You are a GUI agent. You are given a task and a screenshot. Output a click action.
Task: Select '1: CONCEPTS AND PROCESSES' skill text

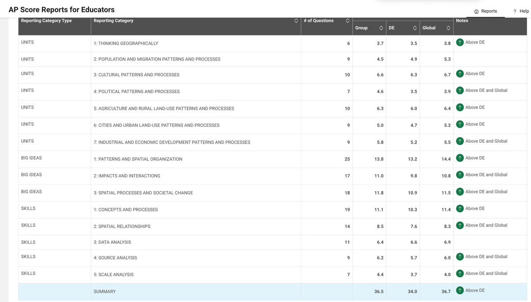126,210
